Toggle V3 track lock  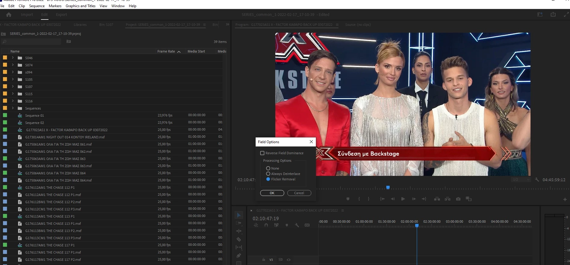[263, 260]
